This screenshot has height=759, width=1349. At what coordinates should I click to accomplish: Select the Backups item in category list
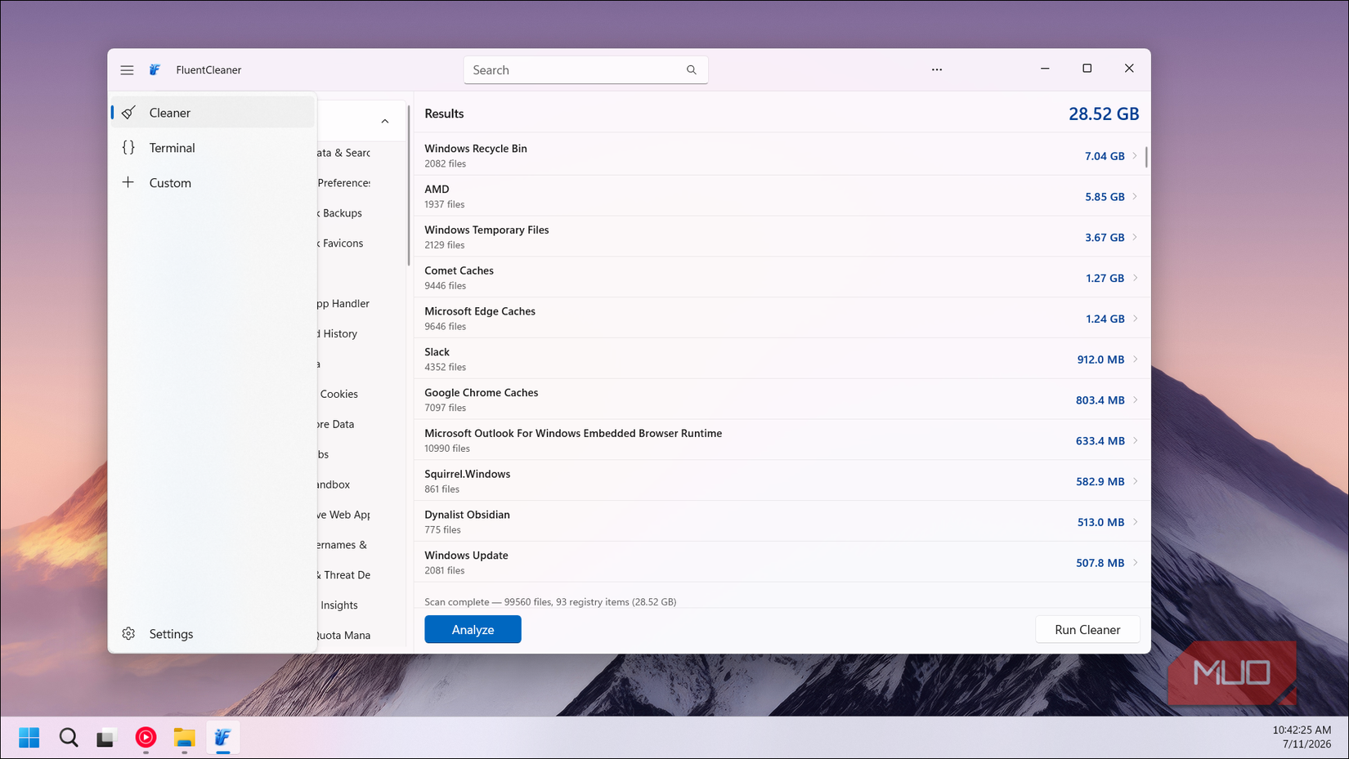point(343,213)
